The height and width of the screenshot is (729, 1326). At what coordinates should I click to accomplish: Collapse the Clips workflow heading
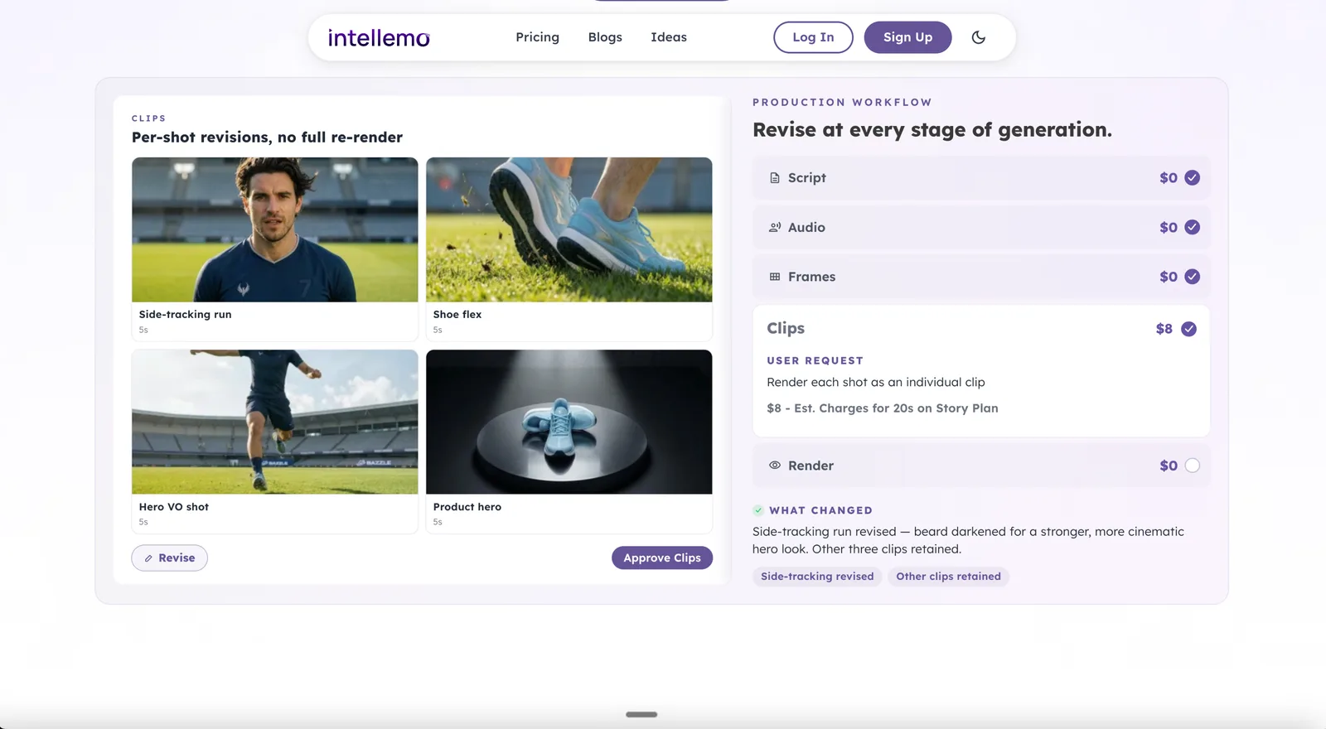coord(786,329)
